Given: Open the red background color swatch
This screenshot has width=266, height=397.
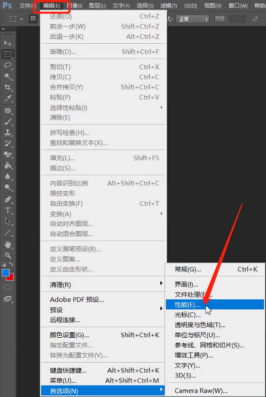Looking at the screenshot, I should click(11, 278).
